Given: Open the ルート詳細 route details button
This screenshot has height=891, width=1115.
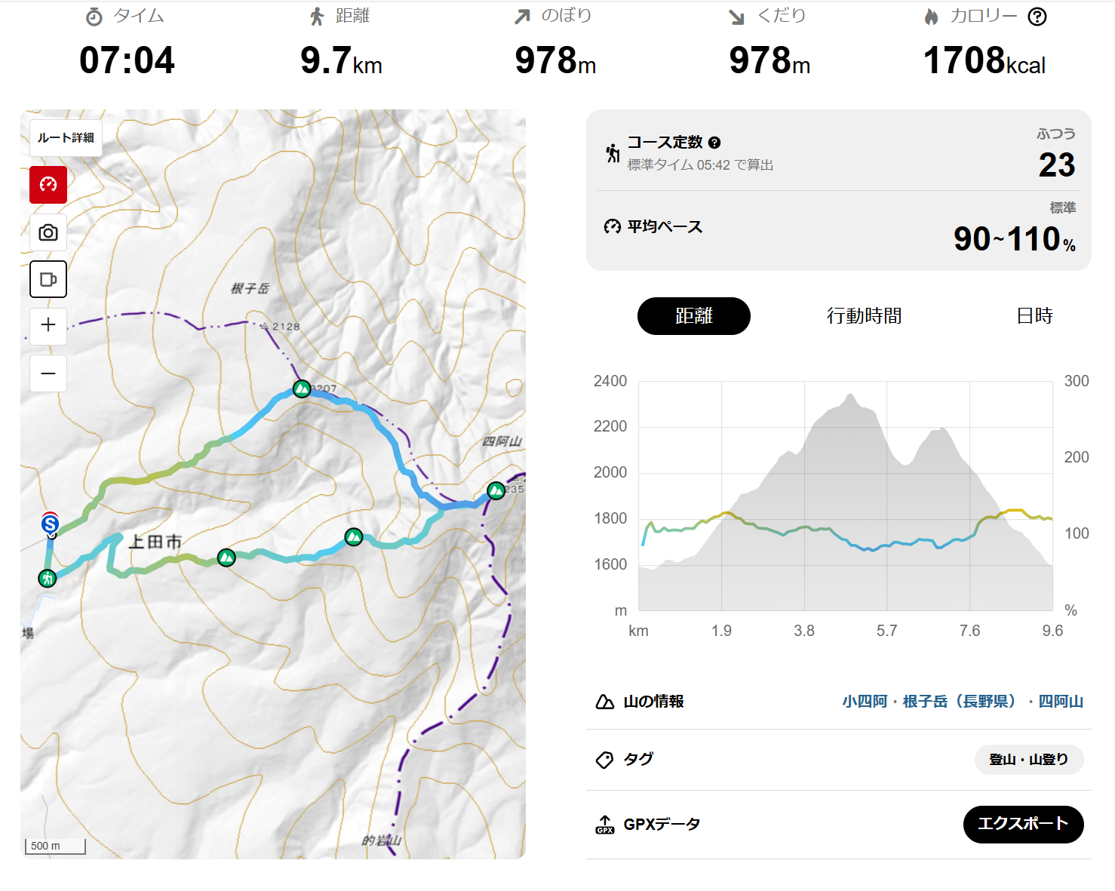Looking at the screenshot, I should (66, 138).
